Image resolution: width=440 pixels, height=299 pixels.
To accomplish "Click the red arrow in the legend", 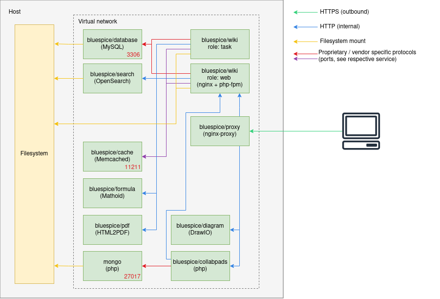I will (306, 54).
